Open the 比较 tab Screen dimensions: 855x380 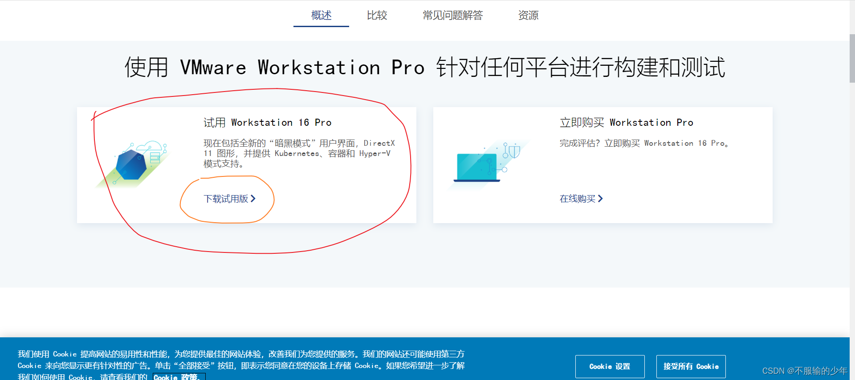[377, 15]
